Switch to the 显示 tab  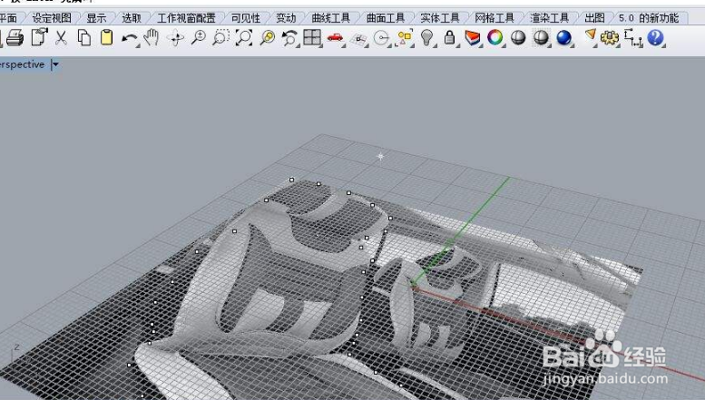click(96, 18)
